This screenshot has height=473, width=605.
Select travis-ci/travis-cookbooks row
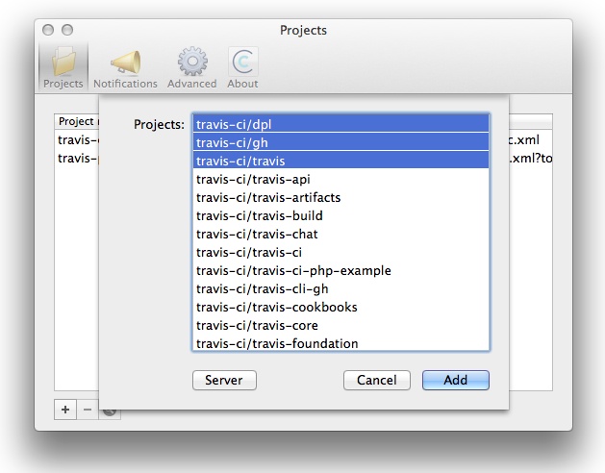(x=341, y=307)
